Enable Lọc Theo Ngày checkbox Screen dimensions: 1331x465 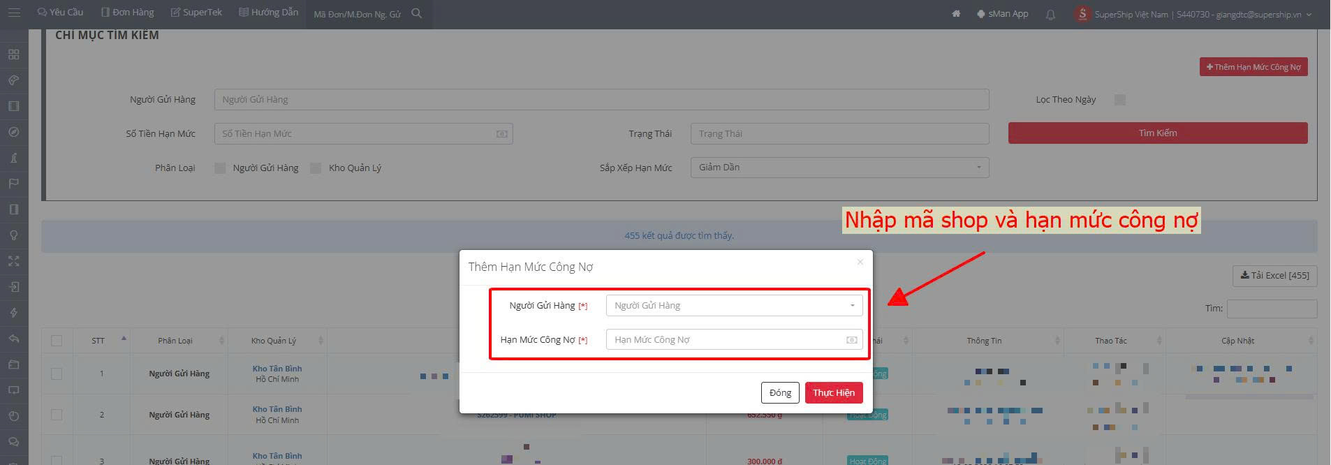click(1120, 100)
